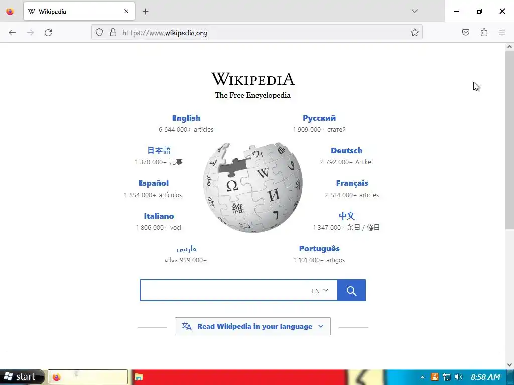
Task: Open Japanese 日本語 Wikipedia
Action: click(x=159, y=150)
